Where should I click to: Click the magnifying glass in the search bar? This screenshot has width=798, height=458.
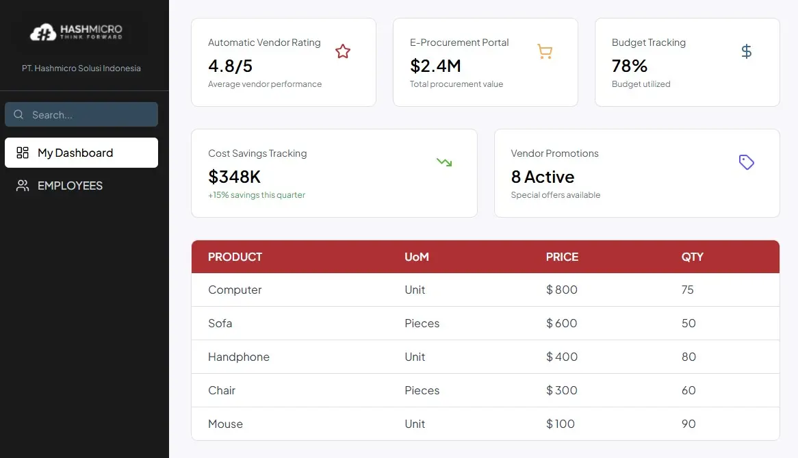click(18, 114)
